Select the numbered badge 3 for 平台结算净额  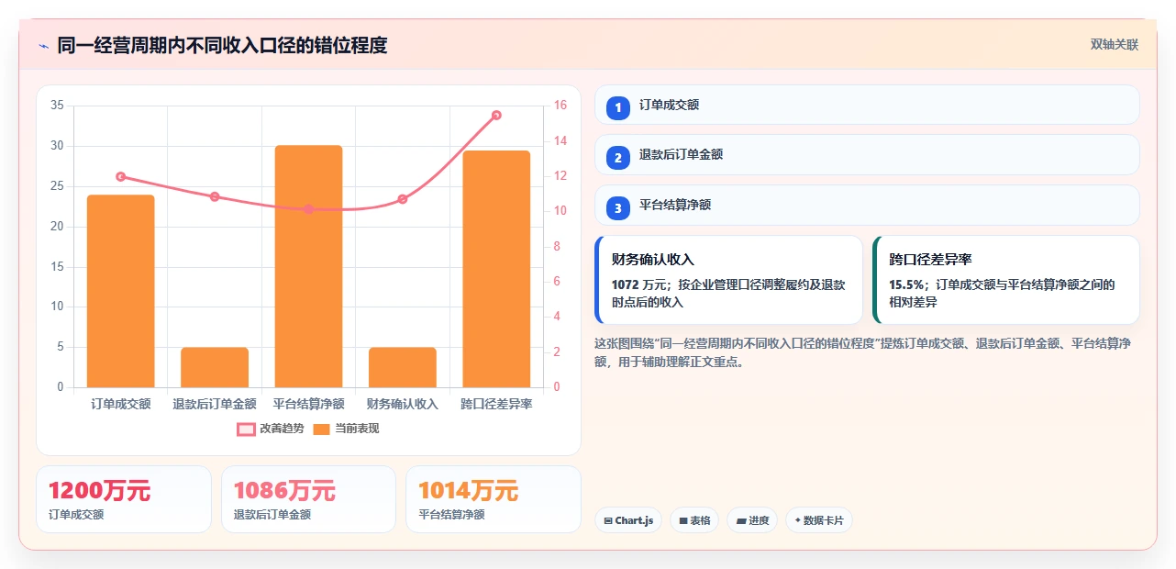(618, 207)
